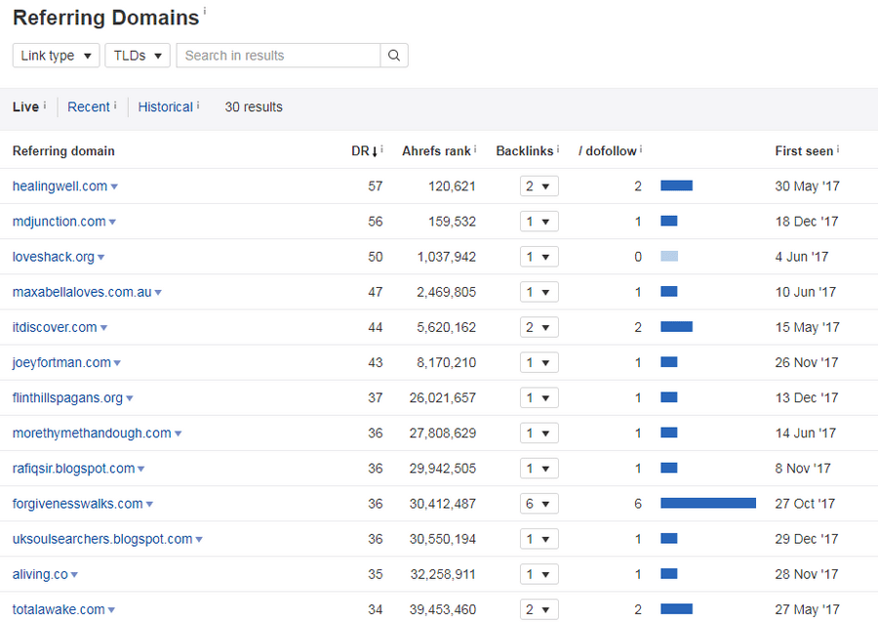The image size is (878, 623).
Task: Sort by the DR column header
Action: coord(360,151)
